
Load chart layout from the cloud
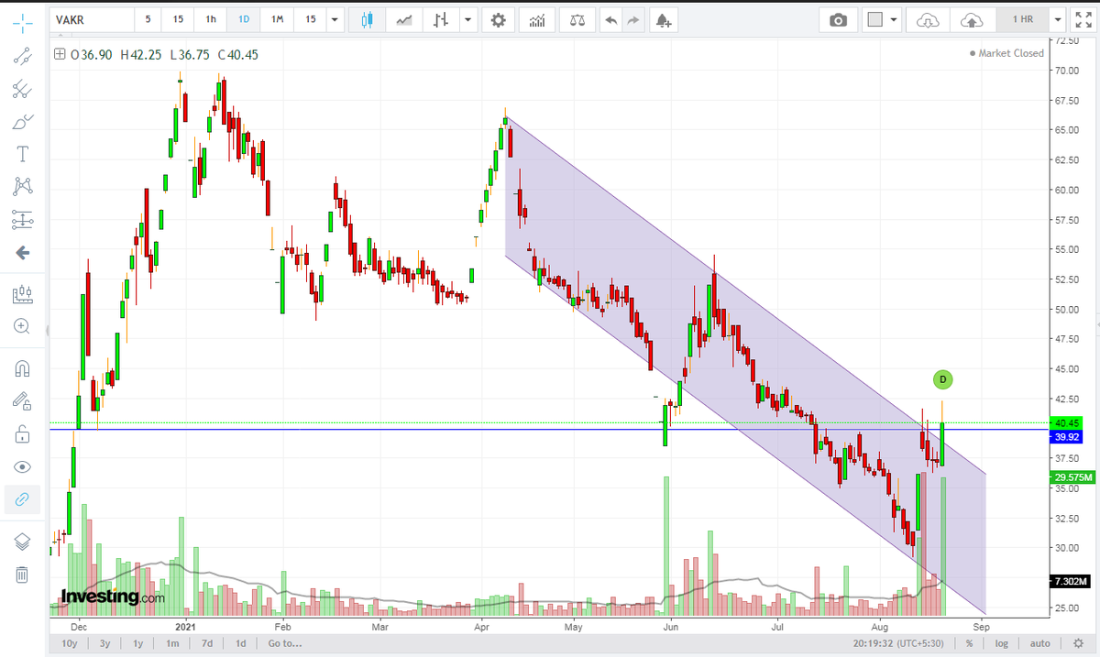(x=929, y=19)
